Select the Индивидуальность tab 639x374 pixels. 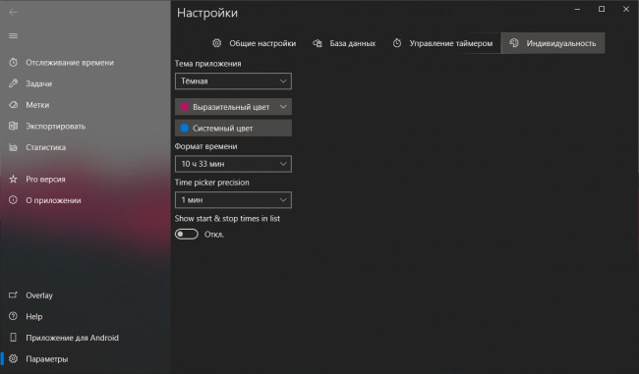pos(553,43)
